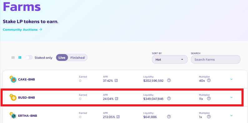This screenshot has height=123, width=248.
Task: Click the 11x multiplier value
Action: pos(201,99)
